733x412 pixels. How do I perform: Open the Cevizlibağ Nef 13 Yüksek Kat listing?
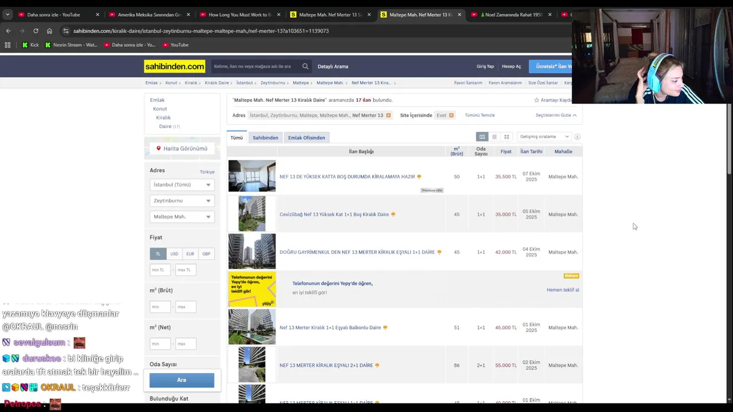(334, 215)
